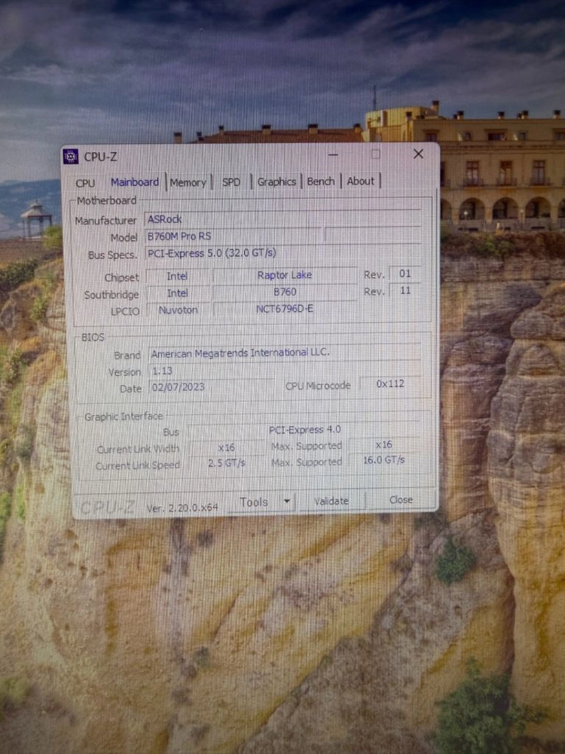Click the Max. Supported 16.0 GT/s value

coord(383,460)
